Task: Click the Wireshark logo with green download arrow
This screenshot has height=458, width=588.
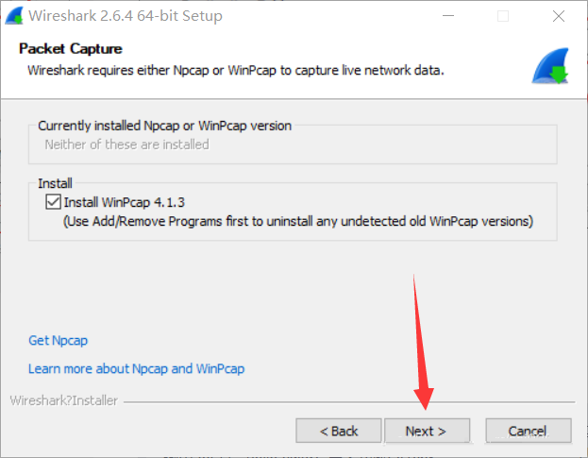Action: tap(550, 66)
